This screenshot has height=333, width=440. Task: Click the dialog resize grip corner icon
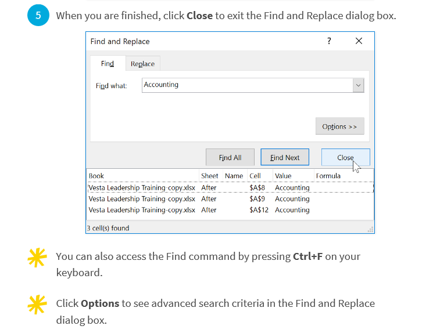pos(370,230)
